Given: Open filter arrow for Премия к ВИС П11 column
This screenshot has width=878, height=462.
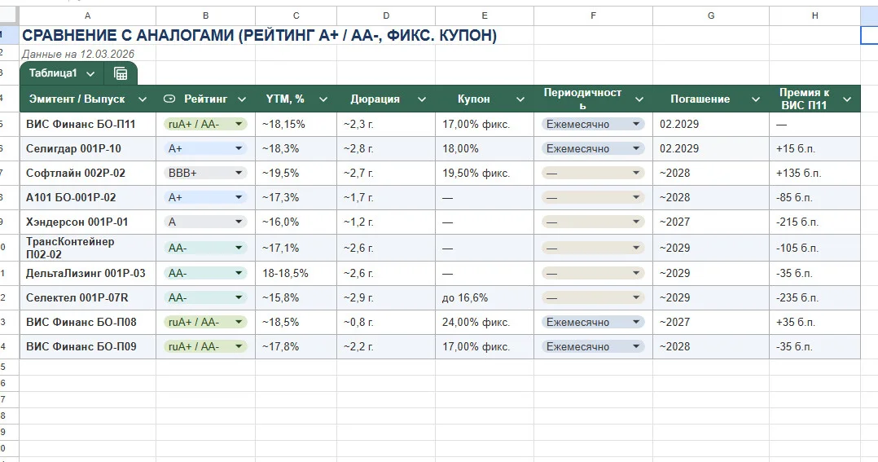Looking at the screenshot, I should pos(847,99).
